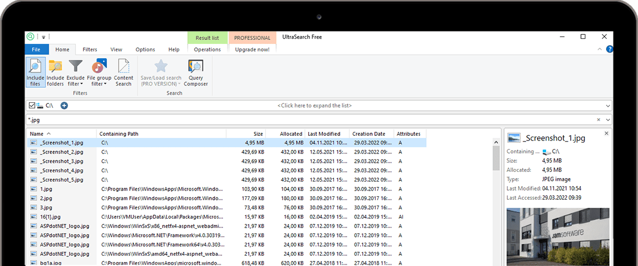Select the 2.jpg file
Viewport: 638px width, 266px height.
pos(46,198)
